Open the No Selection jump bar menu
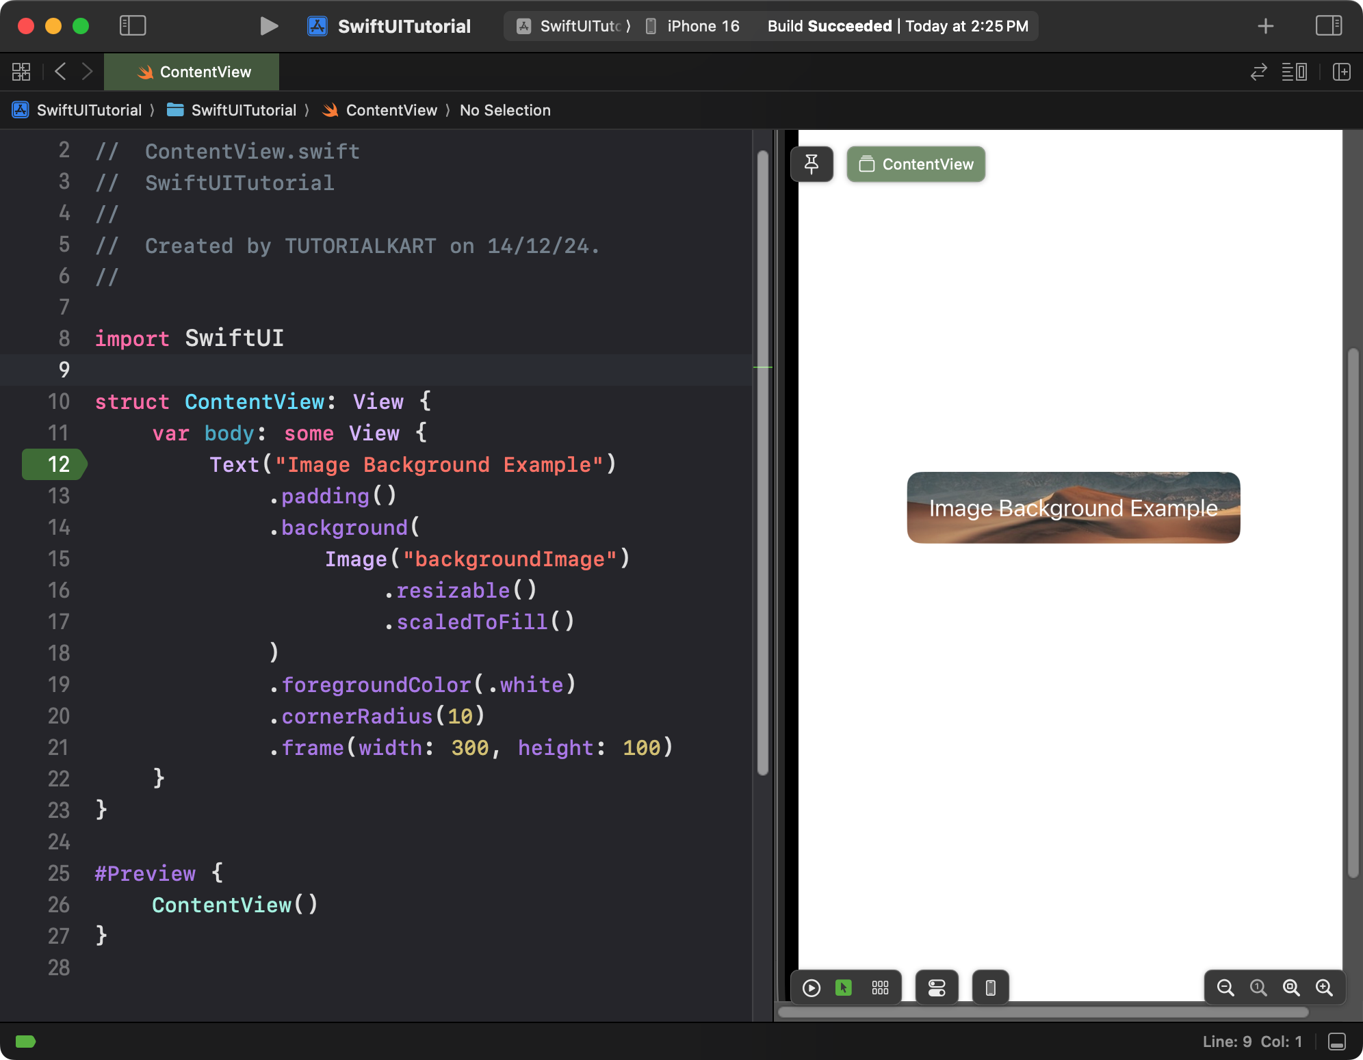1363x1060 pixels. (505, 110)
